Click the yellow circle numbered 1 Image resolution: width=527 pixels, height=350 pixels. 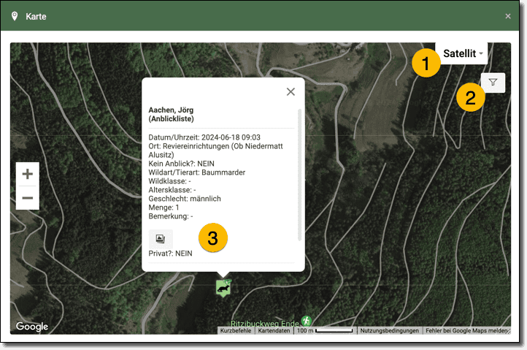(x=426, y=64)
